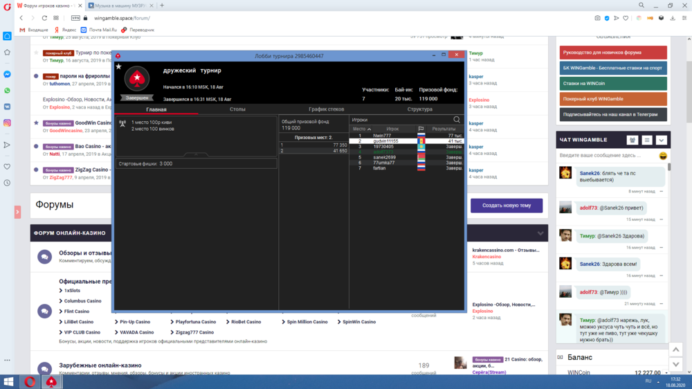Toggle the VPN badge in address bar
The image size is (692, 389).
[75, 18]
